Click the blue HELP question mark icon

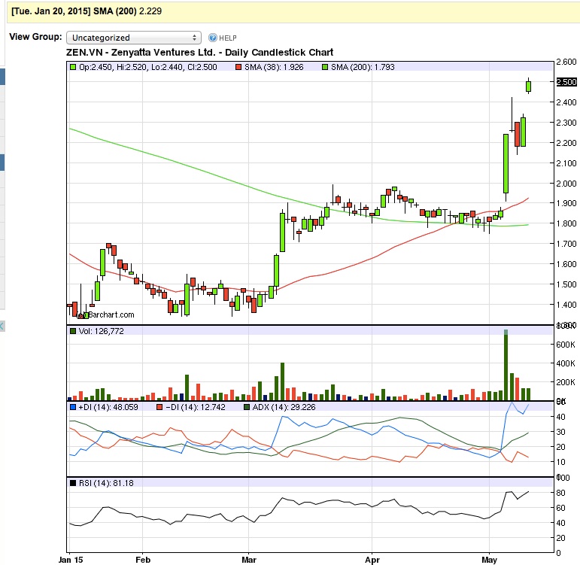(x=213, y=38)
